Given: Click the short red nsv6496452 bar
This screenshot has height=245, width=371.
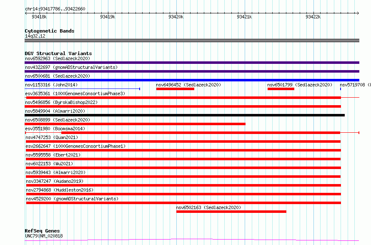Looking at the screenshot, I should (x=175, y=89).
